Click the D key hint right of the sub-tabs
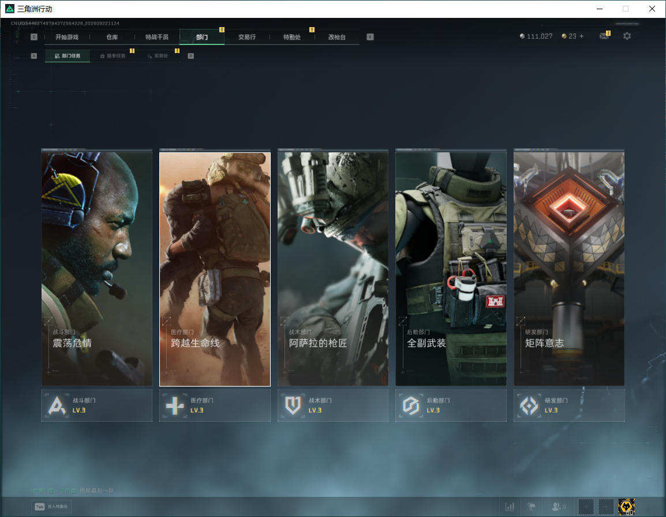This screenshot has height=517, width=666. coord(190,55)
